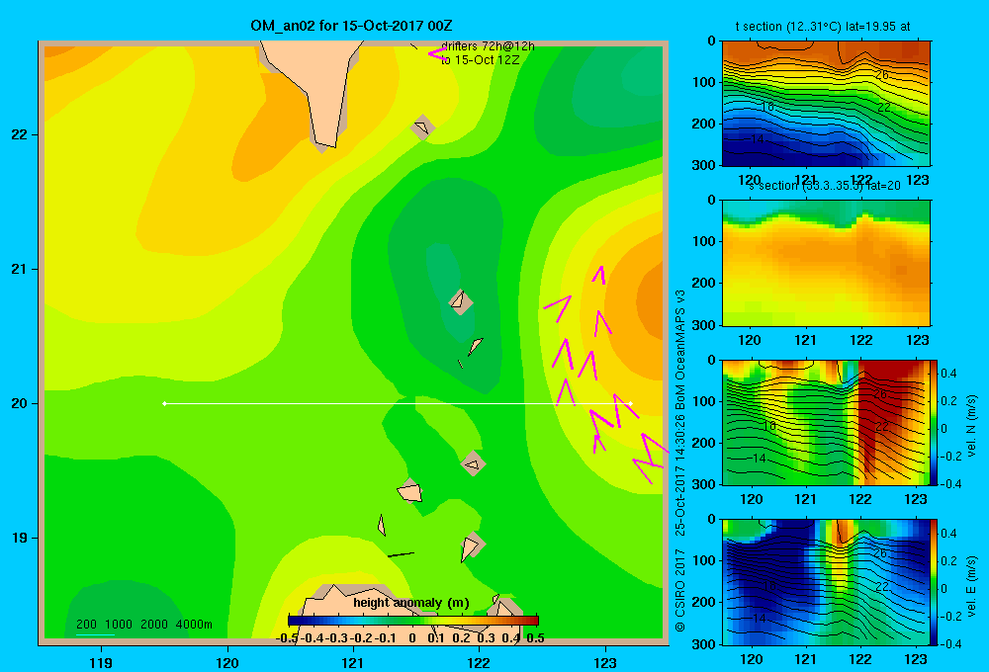Click the '0.5' tick at the height anomaly scale's end
This screenshot has height=672, width=989.
(535, 638)
